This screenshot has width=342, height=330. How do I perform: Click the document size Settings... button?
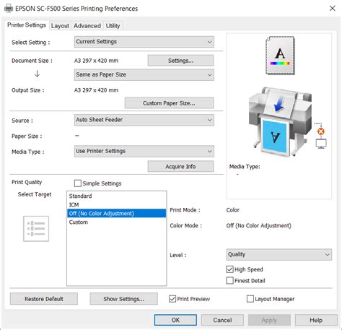(x=180, y=61)
